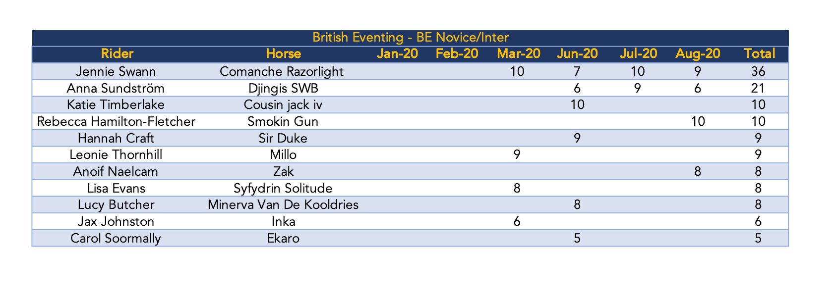Viewport: 836px width, 300px height.
Task: Click Jennie Swann's total of 36
Action: 758,71
